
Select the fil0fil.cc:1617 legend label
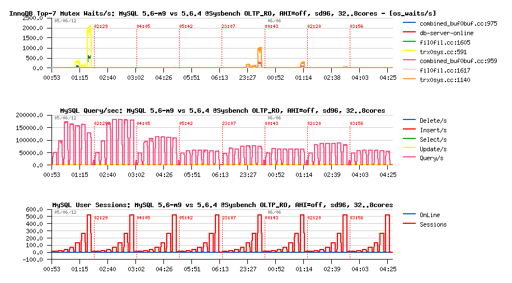445,70
